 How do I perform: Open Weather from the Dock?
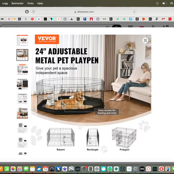click(39, 169)
